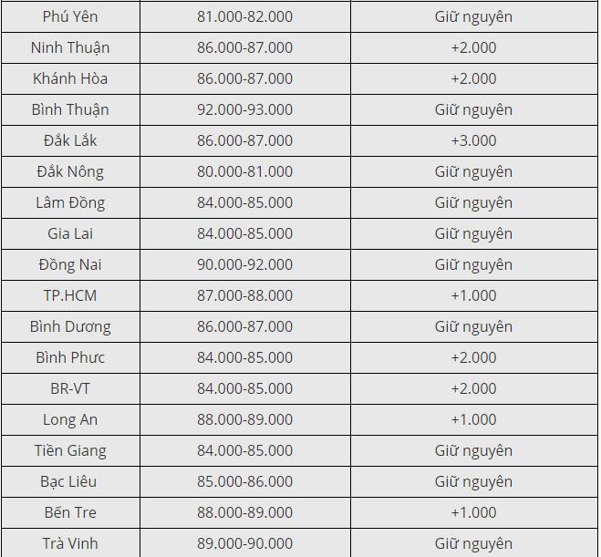Select the Bình Dương province name

(x=70, y=327)
